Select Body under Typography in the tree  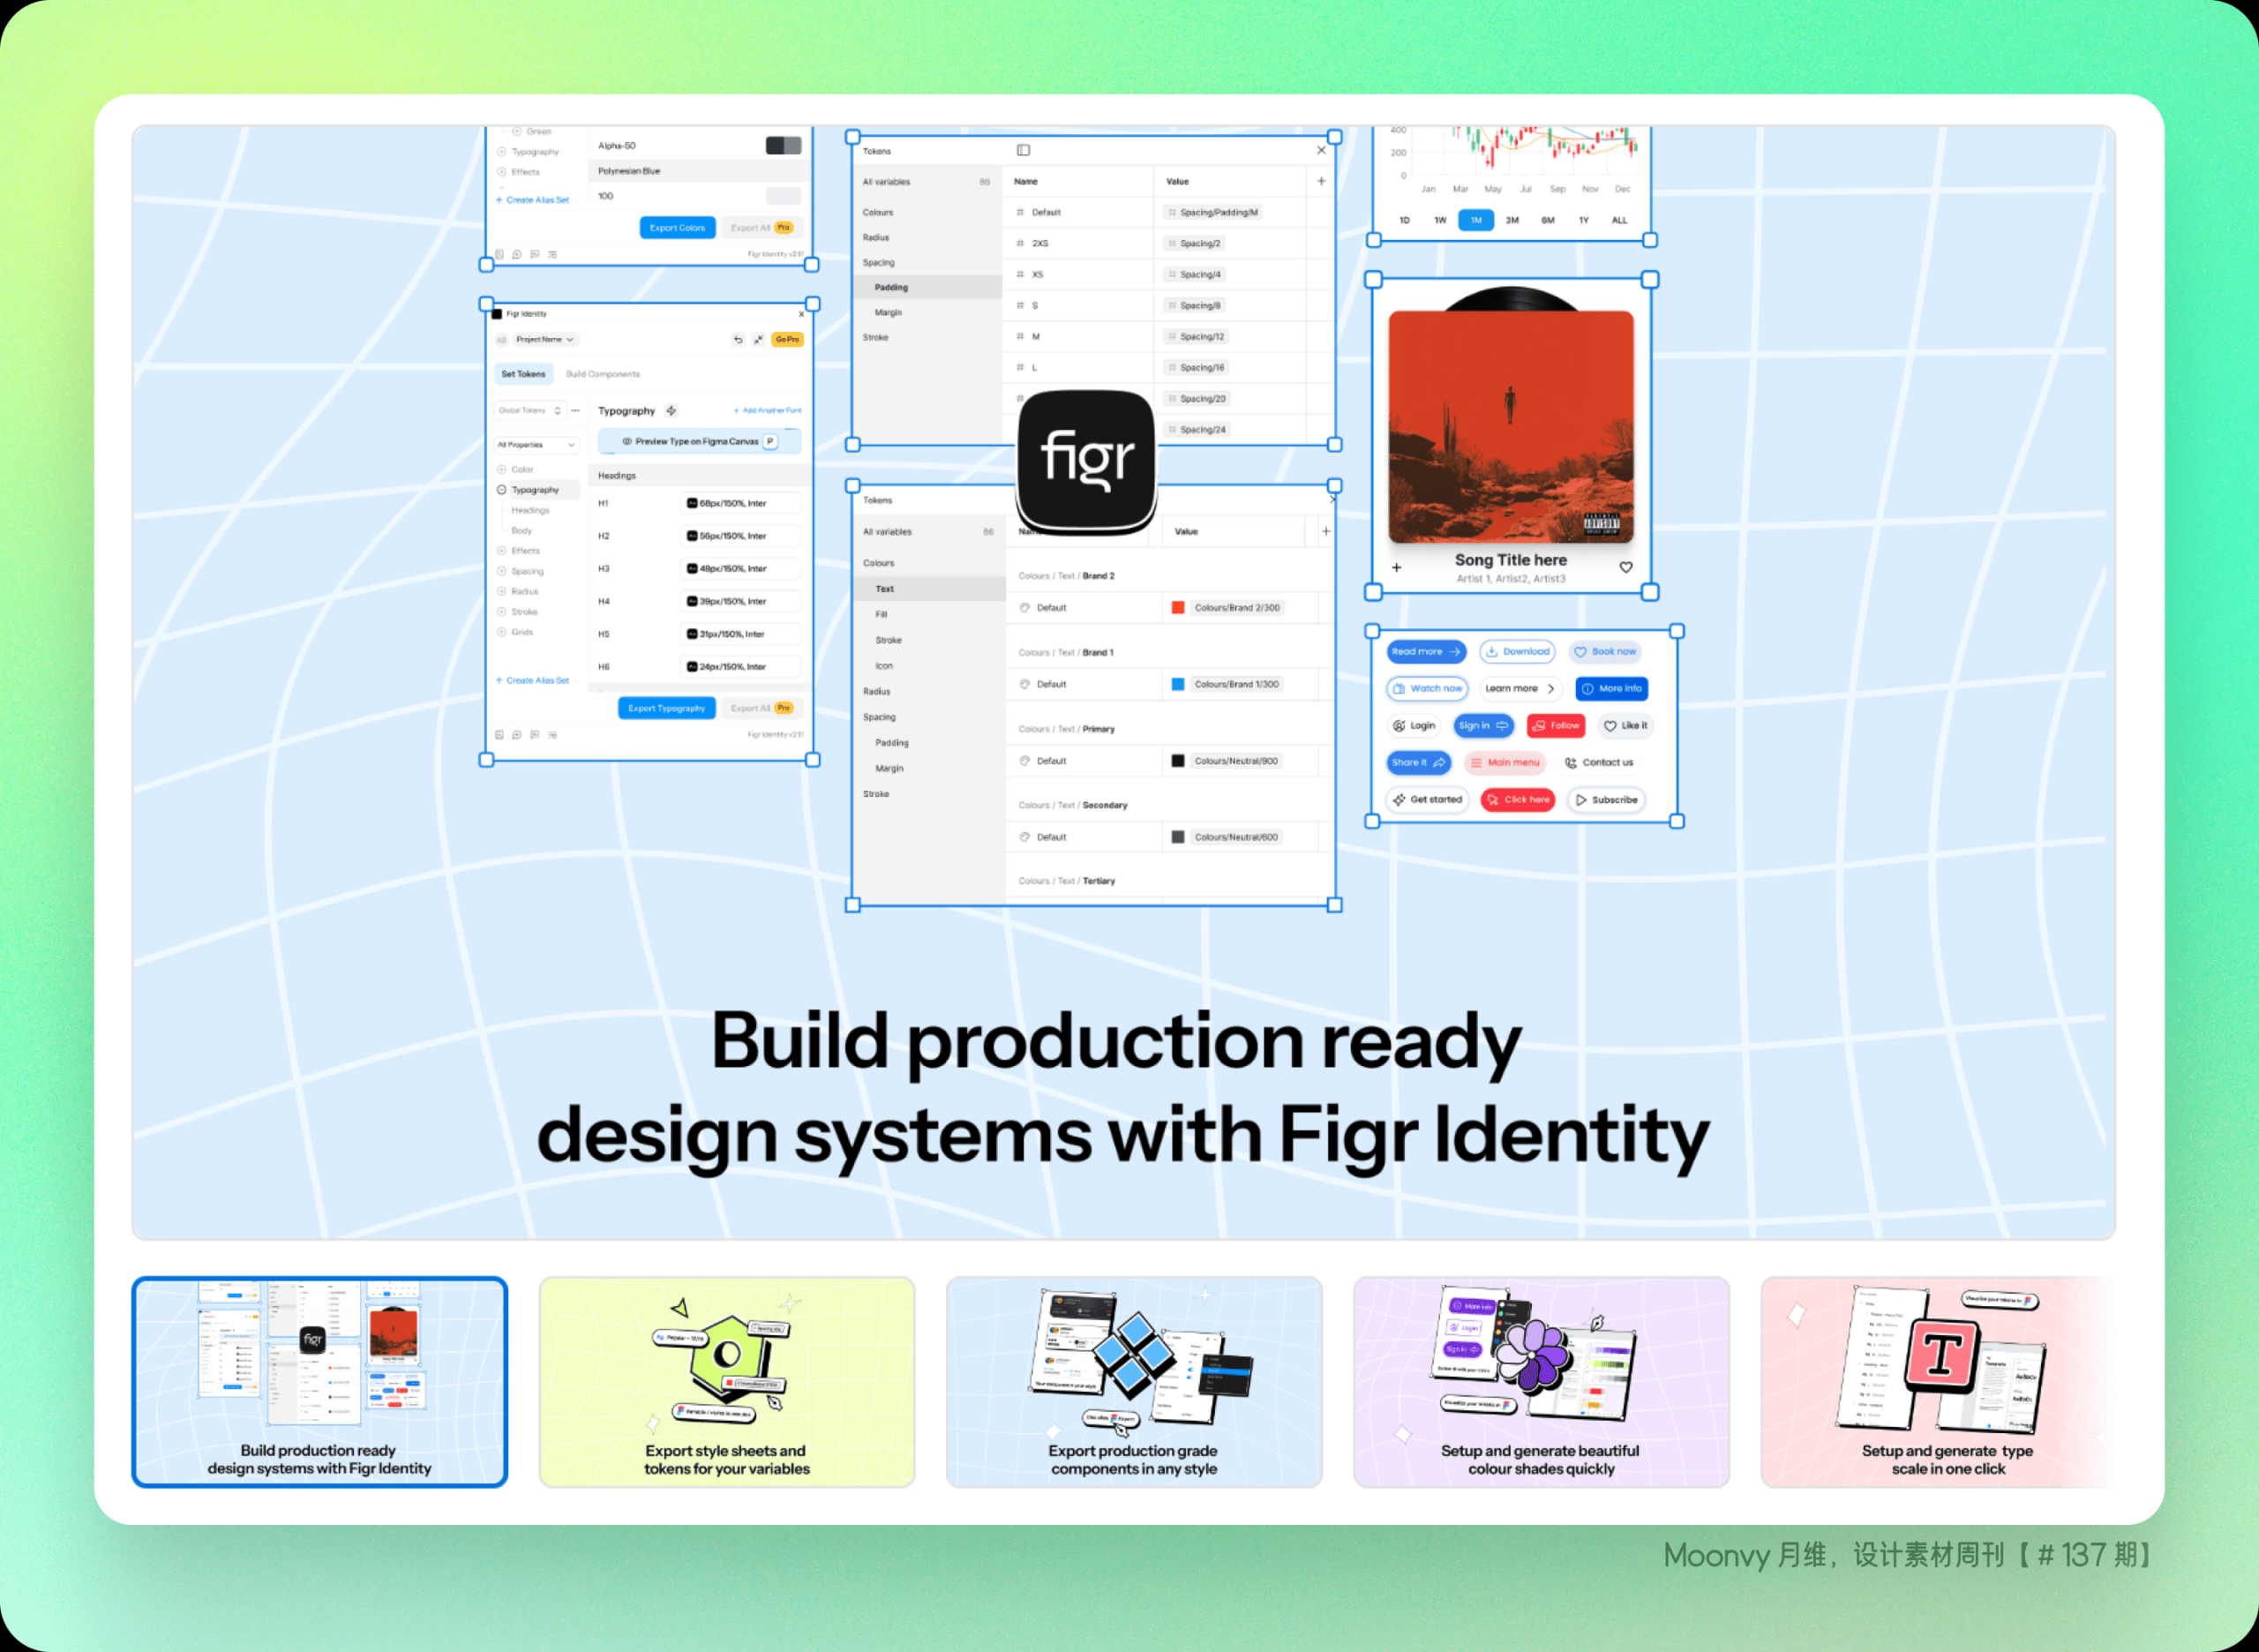point(522,531)
